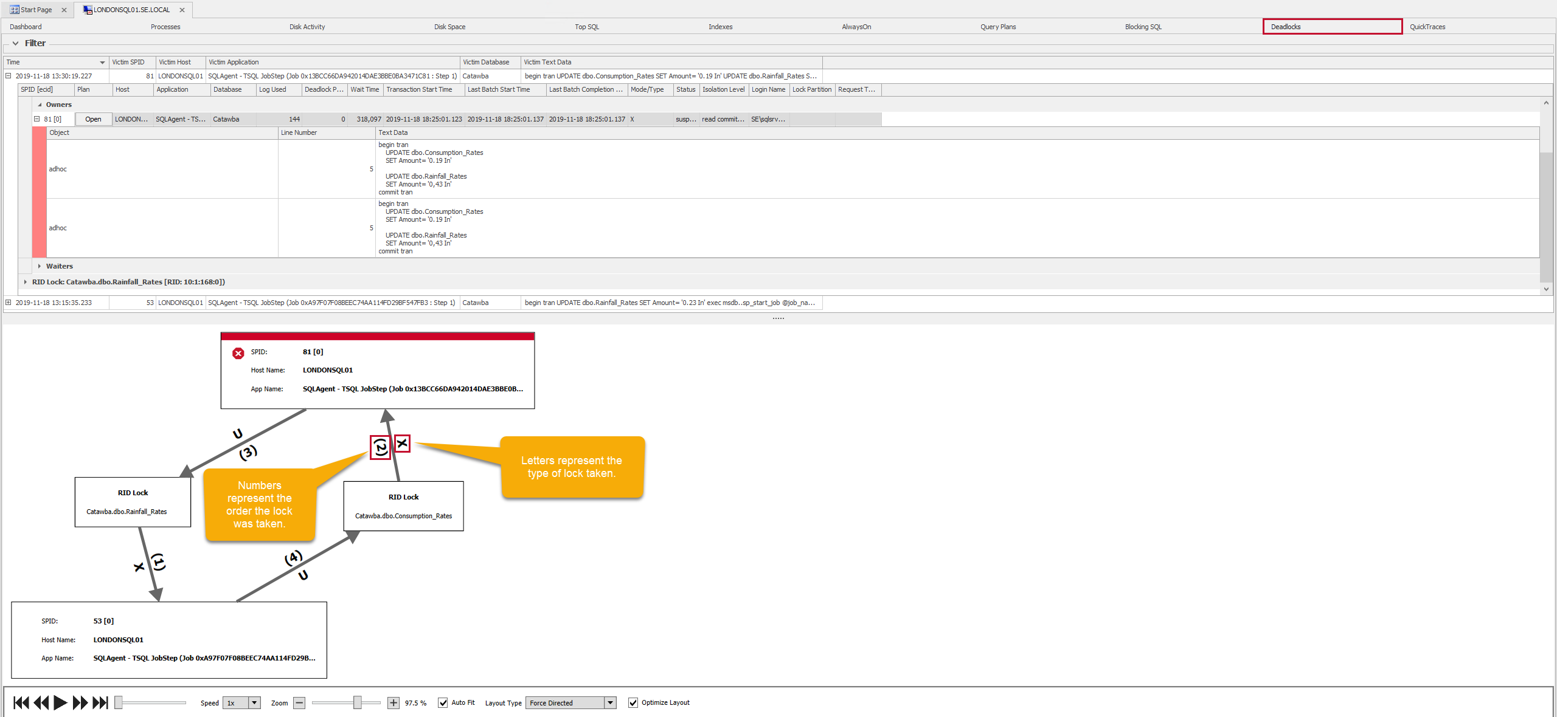1557x717 pixels.
Task: Switch to the Top SQL tab
Action: [586, 26]
